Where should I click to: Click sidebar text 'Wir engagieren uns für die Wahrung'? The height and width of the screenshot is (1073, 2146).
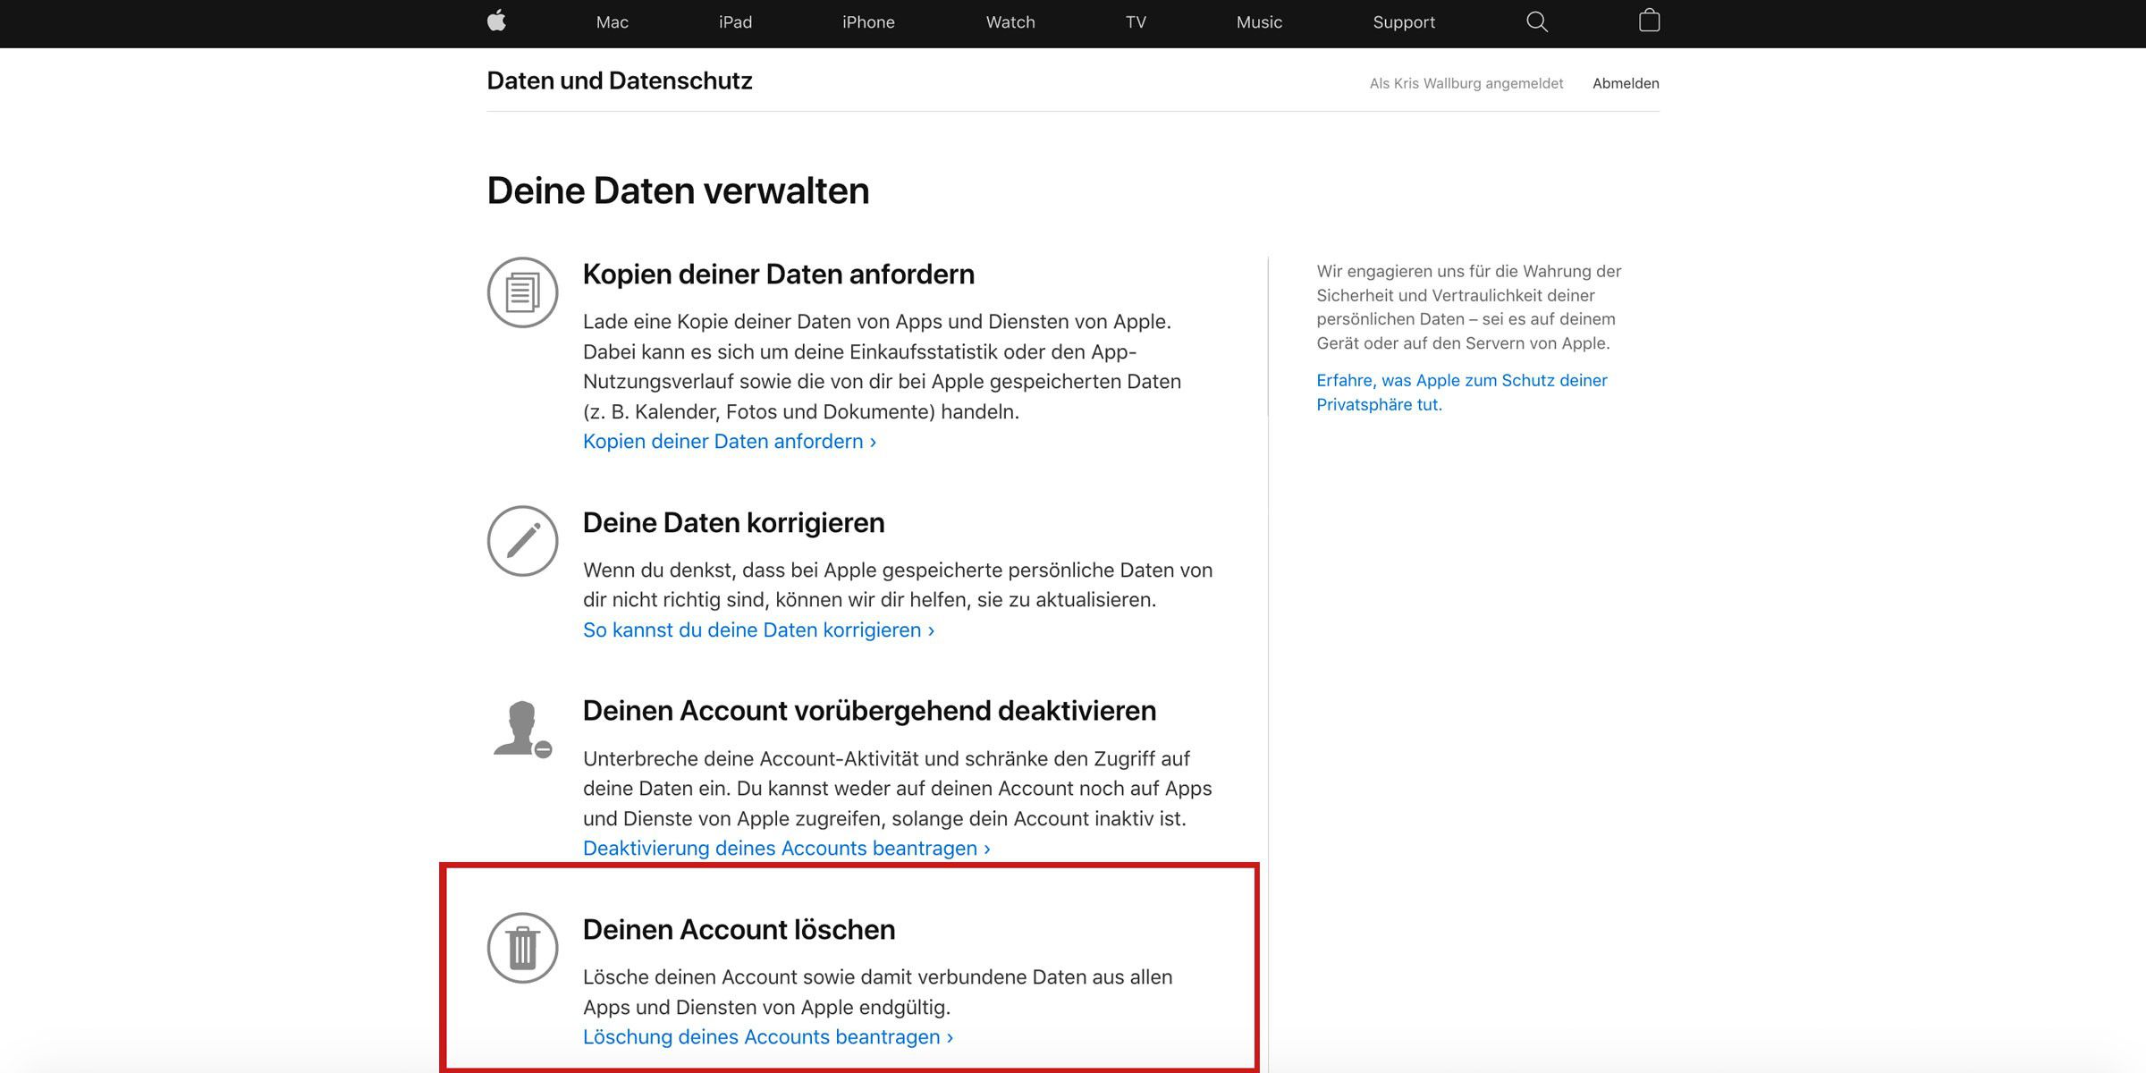point(1469,307)
